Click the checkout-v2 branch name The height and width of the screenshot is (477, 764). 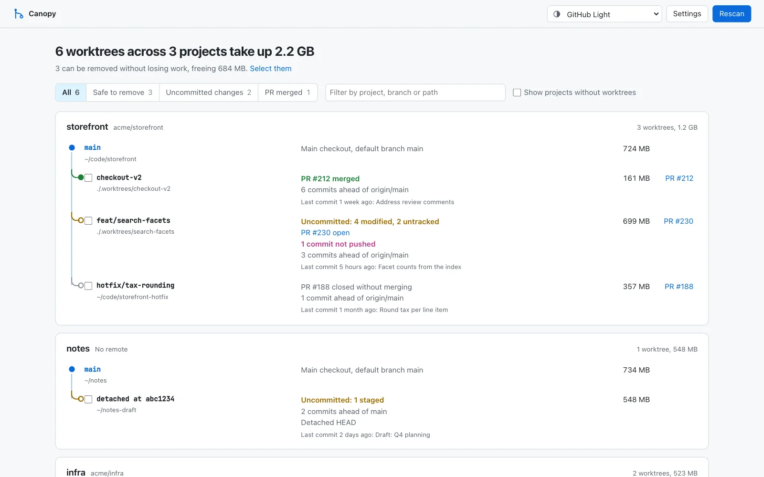point(119,177)
